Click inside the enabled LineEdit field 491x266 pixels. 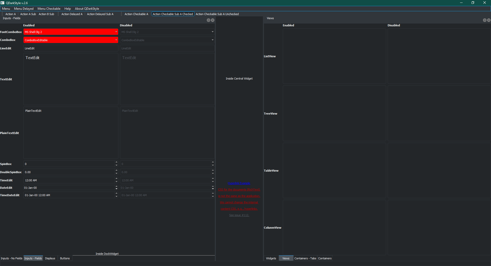(x=70, y=48)
